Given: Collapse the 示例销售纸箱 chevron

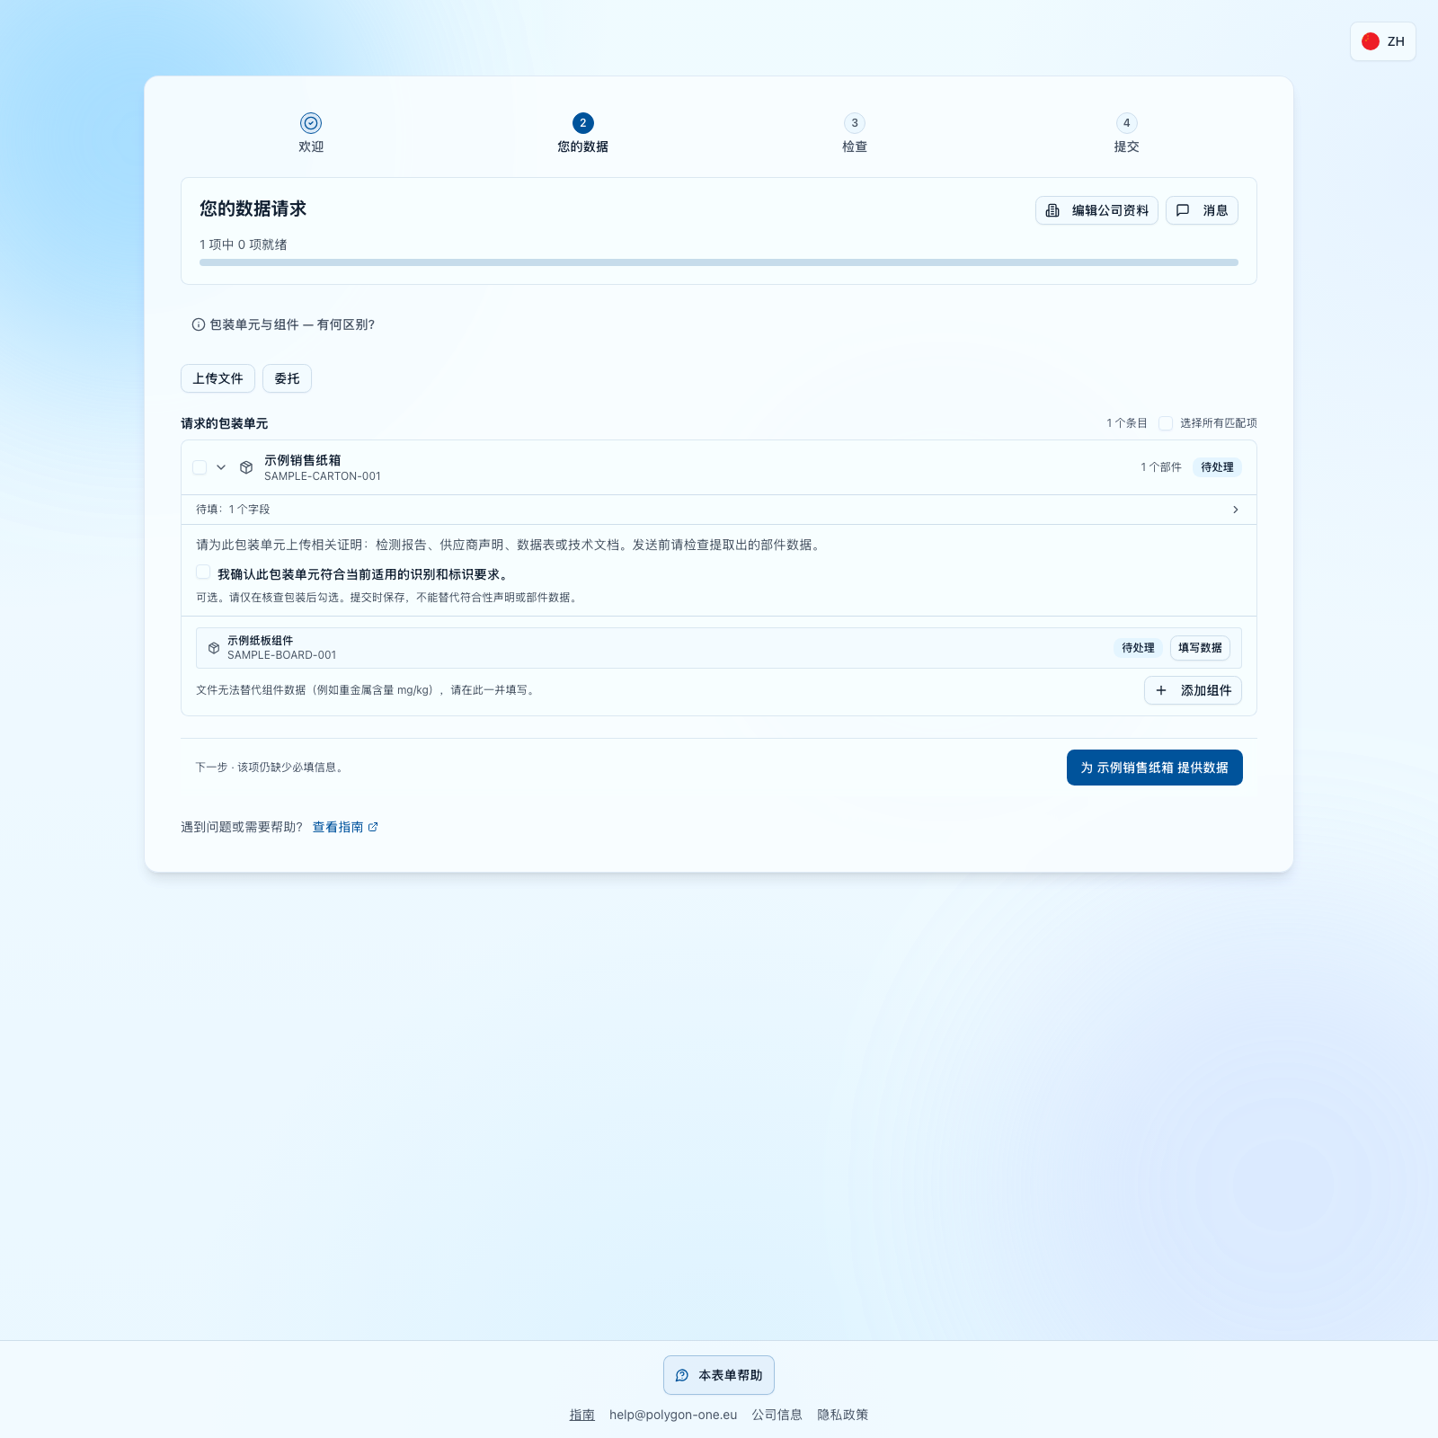Looking at the screenshot, I should pyautogui.click(x=221, y=467).
